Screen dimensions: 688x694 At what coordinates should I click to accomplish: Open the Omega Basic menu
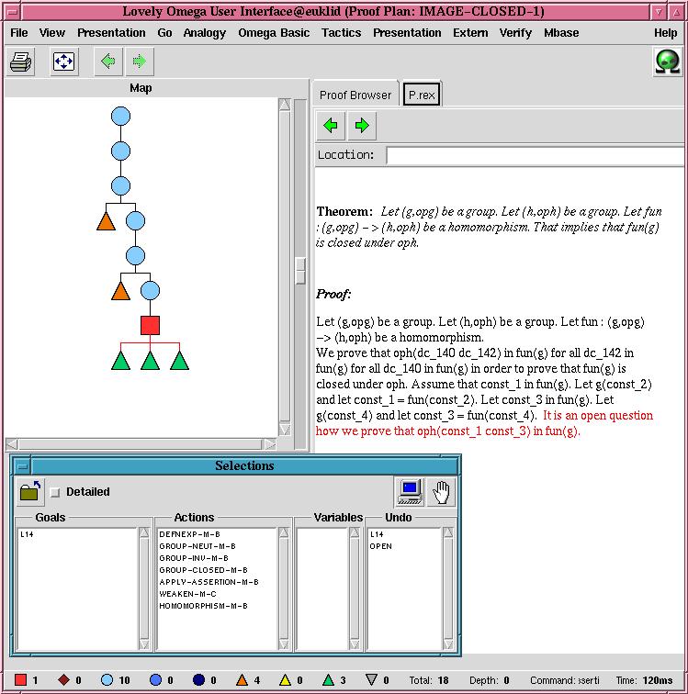pyautogui.click(x=274, y=33)
